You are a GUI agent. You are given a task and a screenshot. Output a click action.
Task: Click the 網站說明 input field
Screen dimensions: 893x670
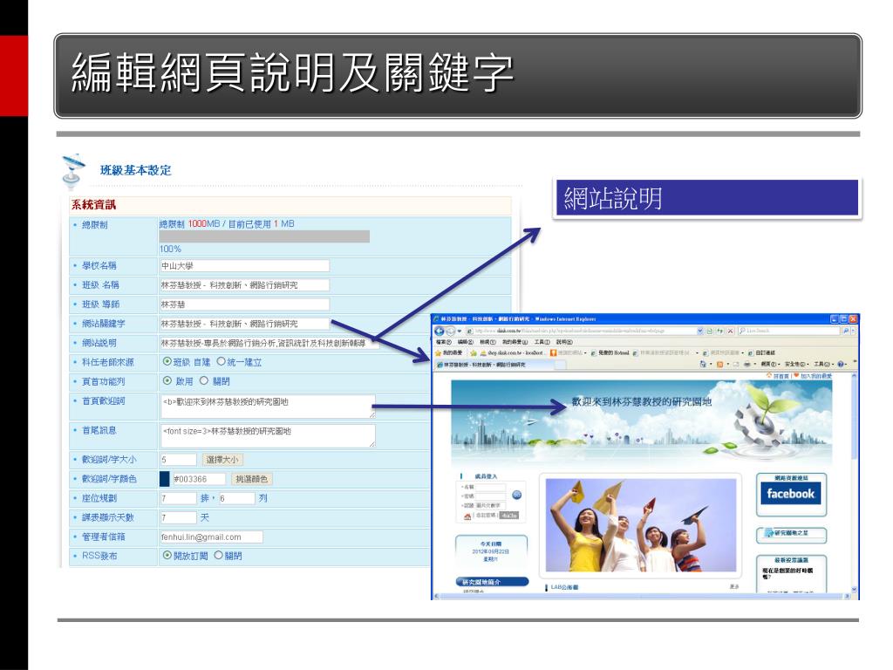click(269, 343)
